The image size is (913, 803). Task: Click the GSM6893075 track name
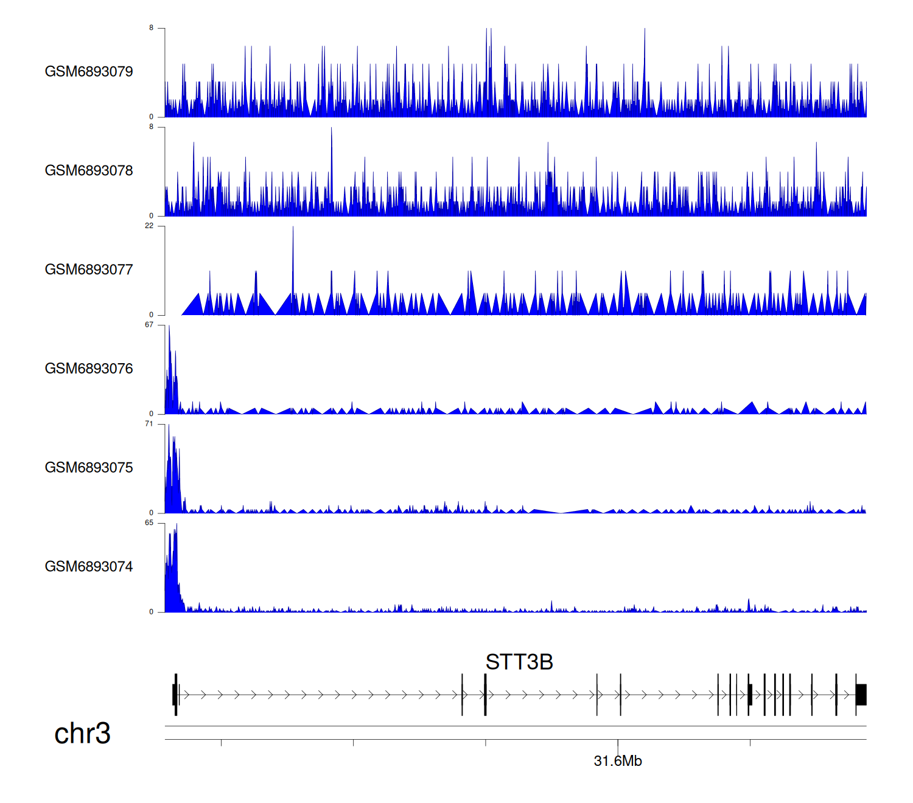[x=89, y=468]
